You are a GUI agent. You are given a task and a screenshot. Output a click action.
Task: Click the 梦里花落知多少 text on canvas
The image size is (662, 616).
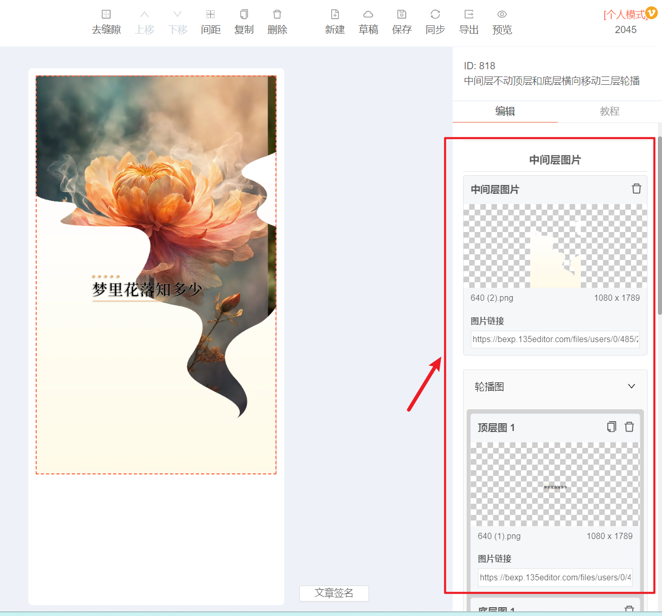point(147,289)
